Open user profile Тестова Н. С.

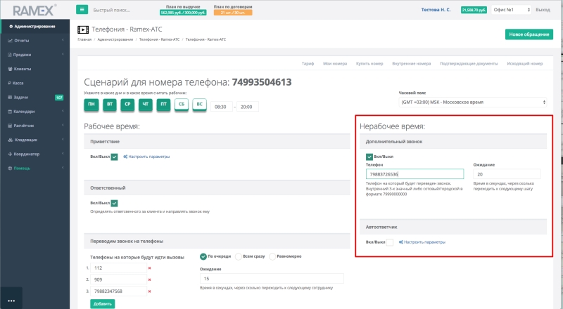coord(436,10)
